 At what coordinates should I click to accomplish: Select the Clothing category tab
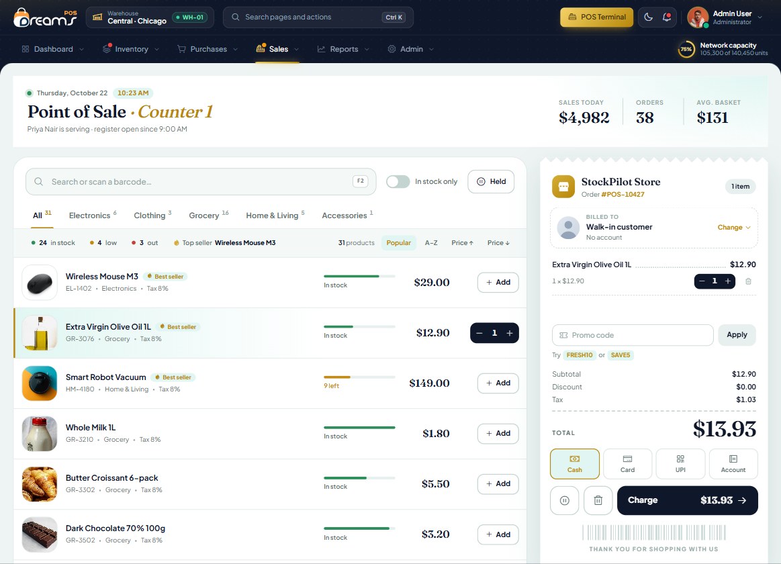point(152,215)
